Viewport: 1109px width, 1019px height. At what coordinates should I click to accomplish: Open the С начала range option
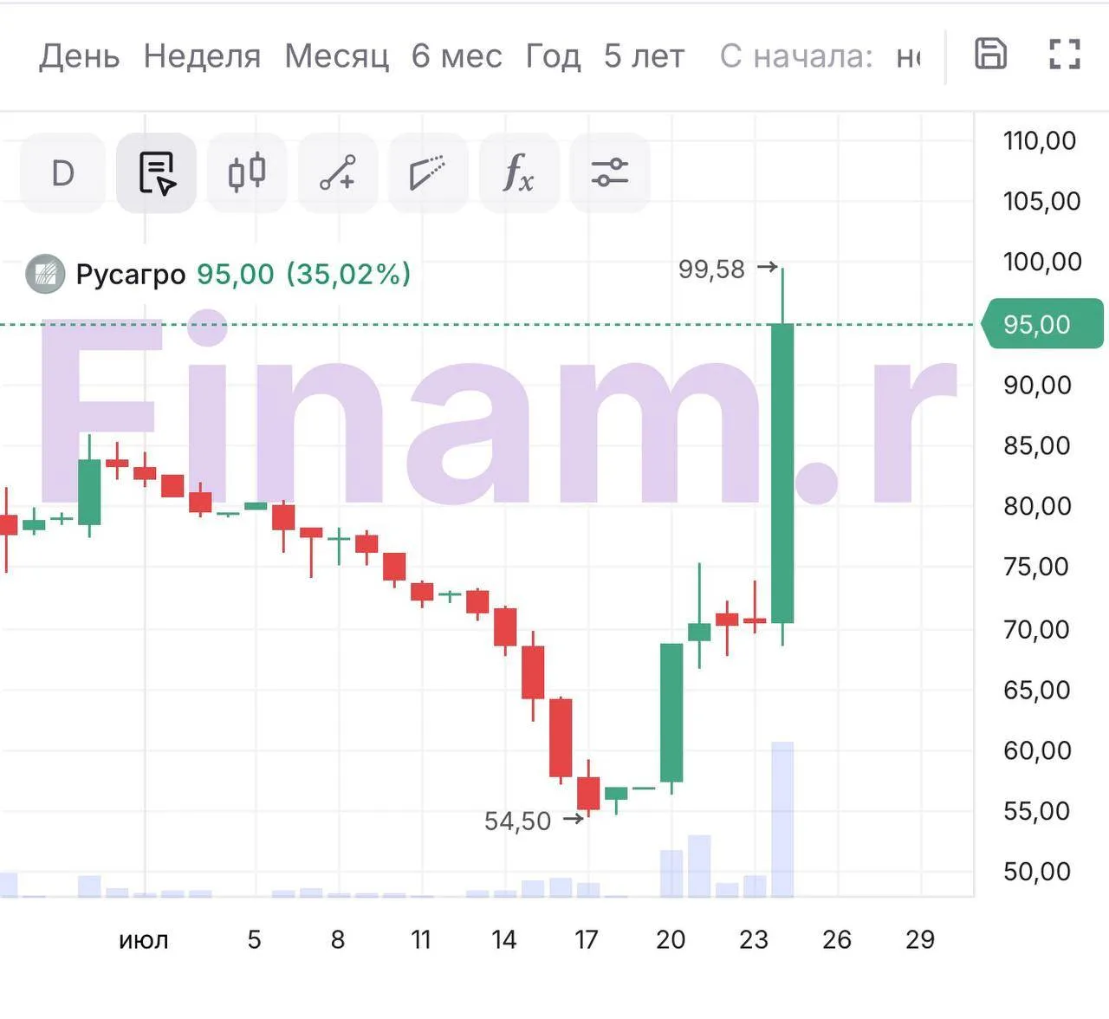(x=796, y=56)
